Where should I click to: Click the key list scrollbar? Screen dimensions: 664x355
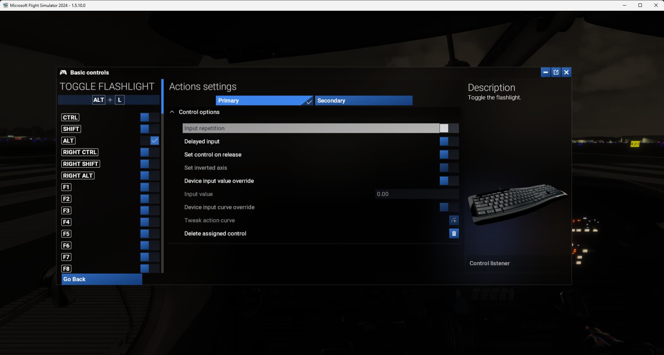[x=162, y=96]
